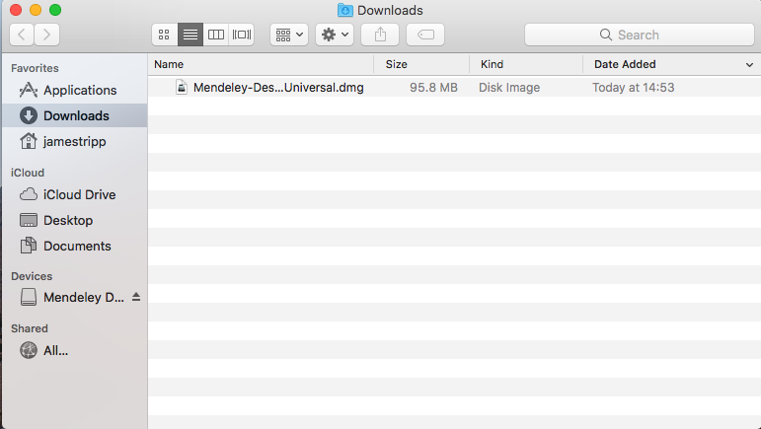Screen dimensions: 761x429
Task: Open the Action gear menu
Action: tap(335, 35)
